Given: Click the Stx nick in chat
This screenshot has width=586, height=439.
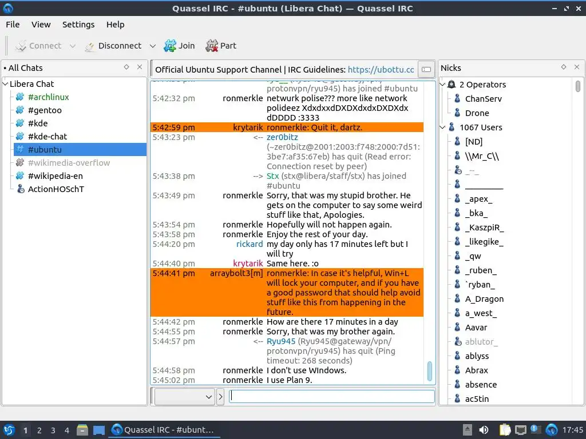Looking at the screenshot, I should [x=272, y=176].
